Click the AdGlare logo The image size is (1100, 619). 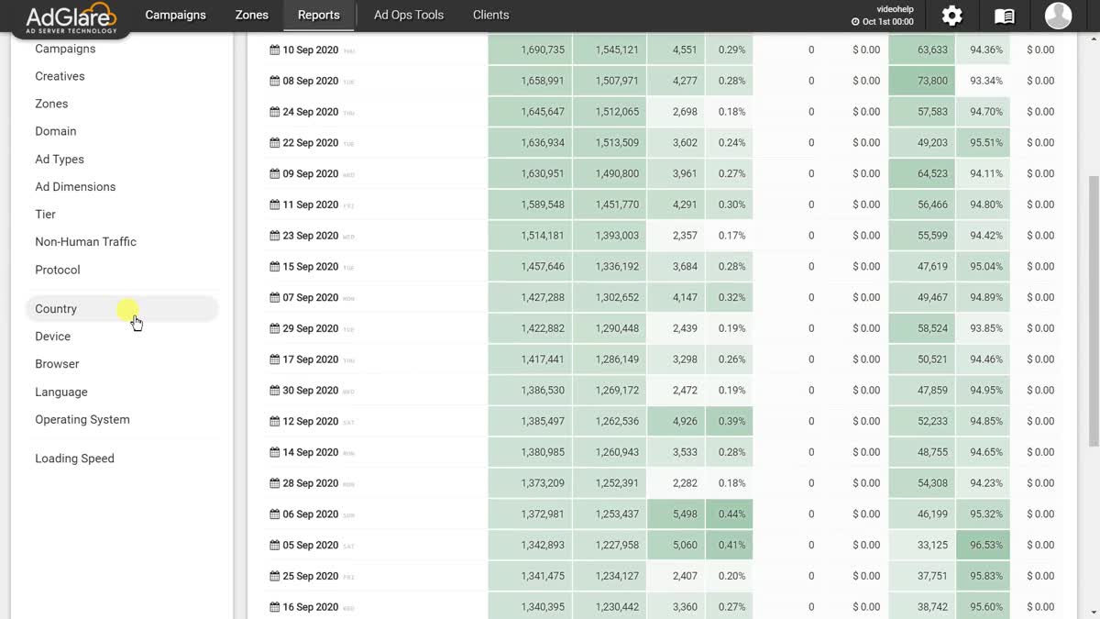click(71, 17)
